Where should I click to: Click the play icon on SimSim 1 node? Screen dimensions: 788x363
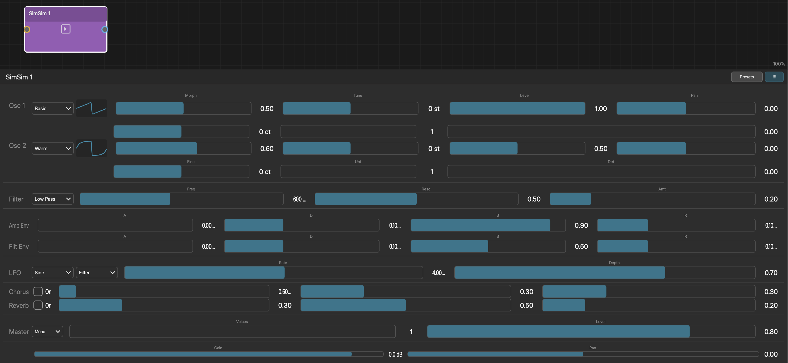(66, 29)
